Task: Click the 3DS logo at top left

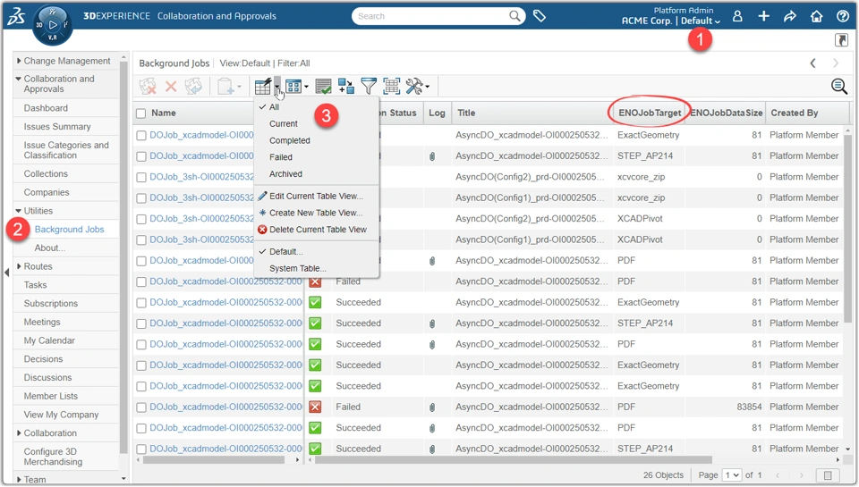Action: pyautogui.click(x=16, y=16)
